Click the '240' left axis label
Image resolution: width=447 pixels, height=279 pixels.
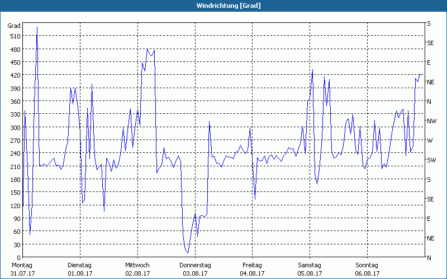coord(16,154)
